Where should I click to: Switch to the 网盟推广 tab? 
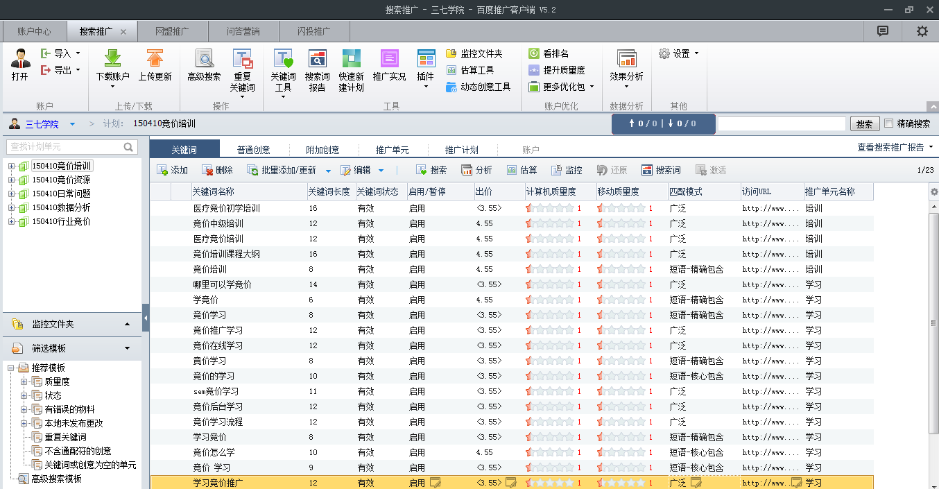point(172,32)
